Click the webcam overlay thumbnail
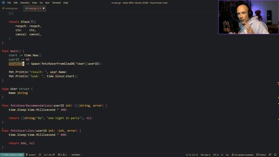The image size is (279, 157). (x=248, y=17)
